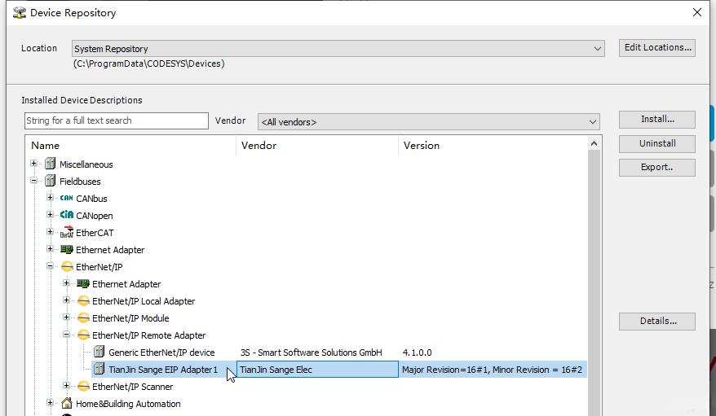Select the EtherNet/IP Local Adapter label
This screenshot has height=416, width=716.
coord(144,301)
